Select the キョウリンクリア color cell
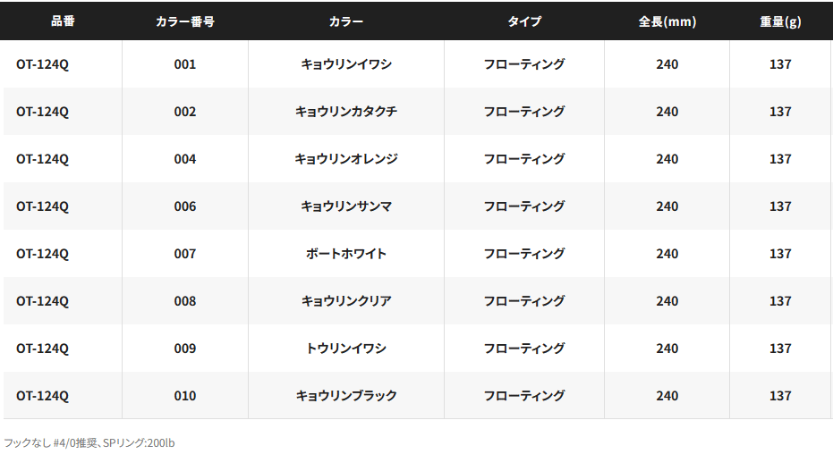 [x=346, y=300]
